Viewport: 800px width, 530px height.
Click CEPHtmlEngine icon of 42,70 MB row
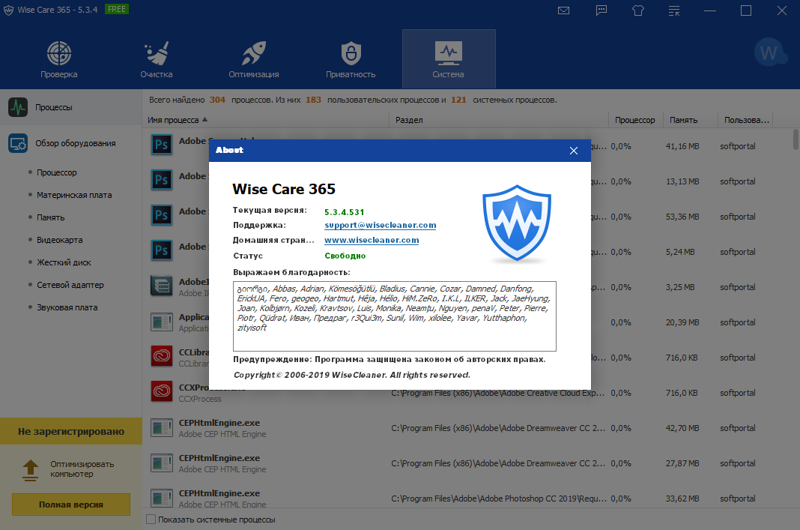click(162, 428)
